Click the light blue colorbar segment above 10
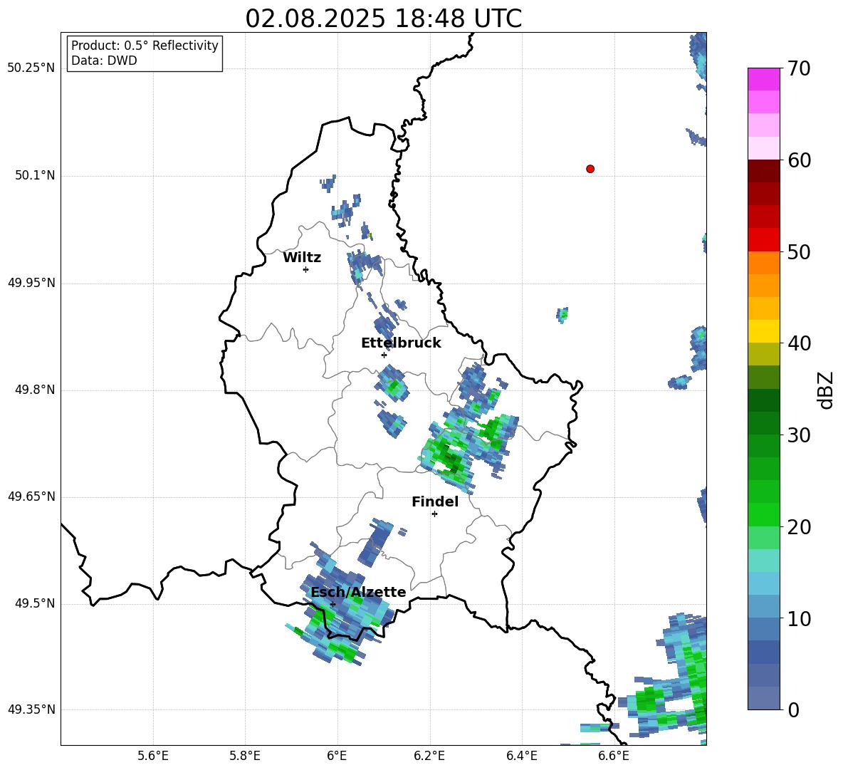The image size is (843, 770). pos(763,583)
